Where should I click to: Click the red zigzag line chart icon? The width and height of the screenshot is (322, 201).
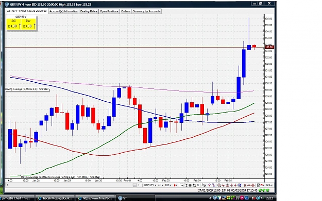coord(223,185)
